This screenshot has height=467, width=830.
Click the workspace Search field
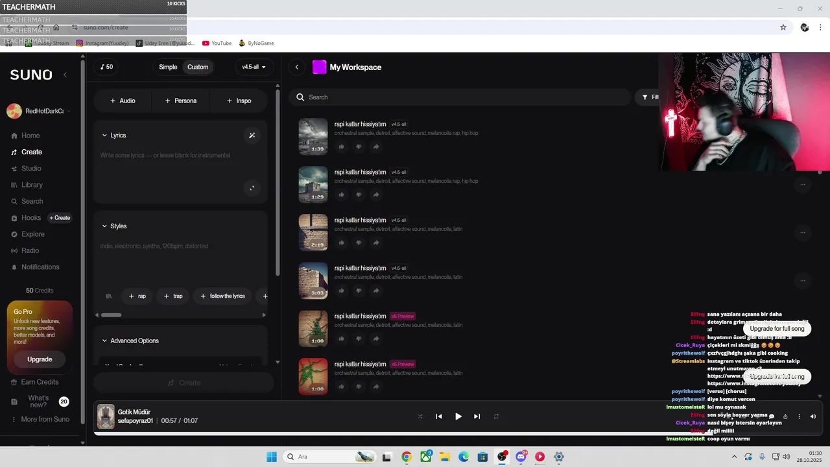(460, 97)
